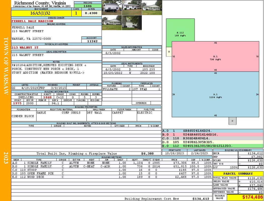Image resolution: width=264 pixels, height=201 pixels.
Task: Click mailing line WARSAW, VA 22572-0000
Action: click(31, 39)
